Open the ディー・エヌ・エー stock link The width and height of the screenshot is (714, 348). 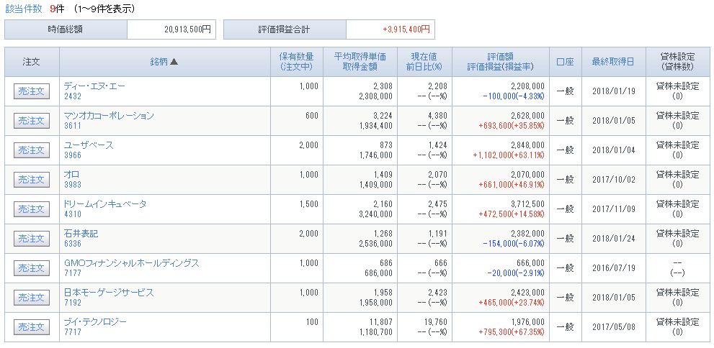coord(94,86)
